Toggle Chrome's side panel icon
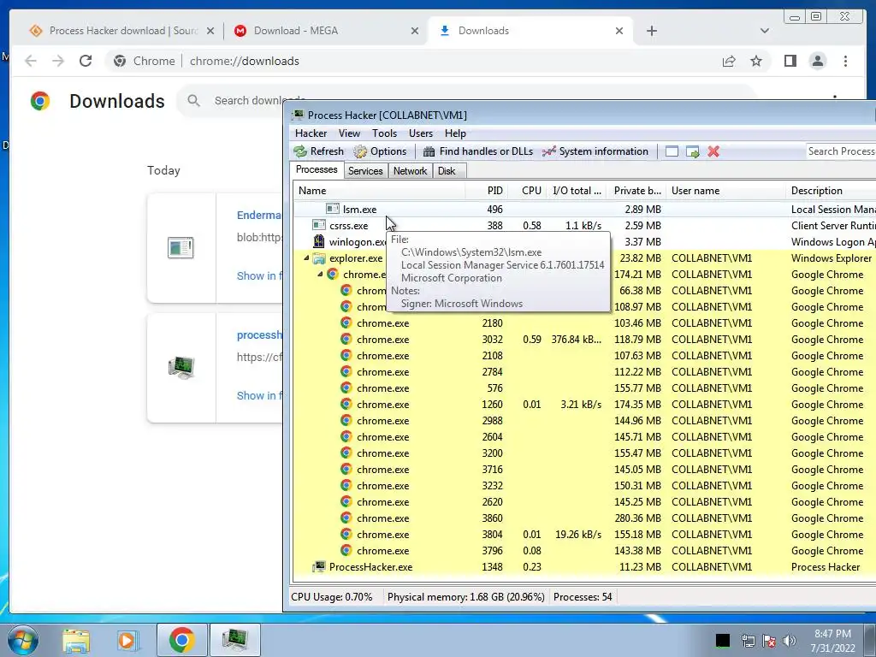 (790, 61)
